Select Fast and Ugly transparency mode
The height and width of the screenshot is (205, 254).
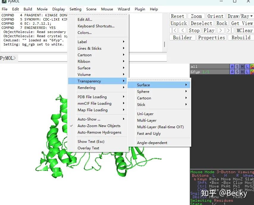click(159, 134)
